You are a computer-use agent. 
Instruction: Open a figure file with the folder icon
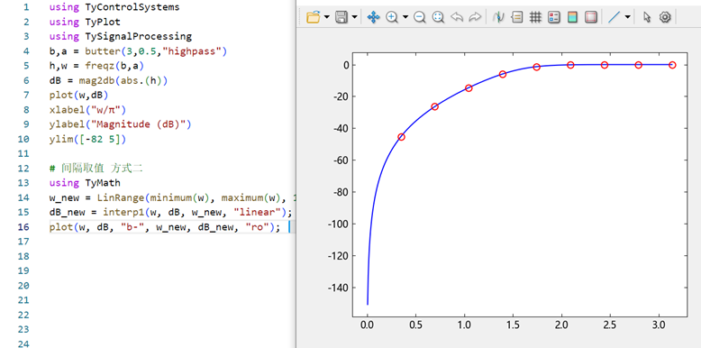314,17
